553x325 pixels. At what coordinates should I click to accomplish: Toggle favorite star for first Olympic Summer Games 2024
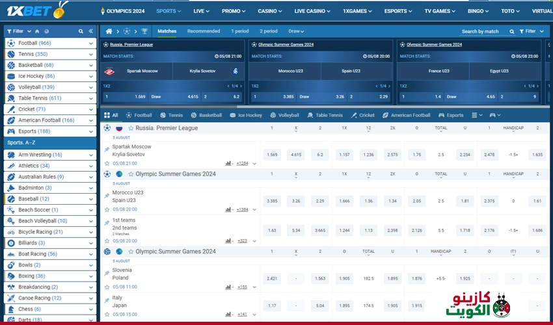click(x=131, y=174)
